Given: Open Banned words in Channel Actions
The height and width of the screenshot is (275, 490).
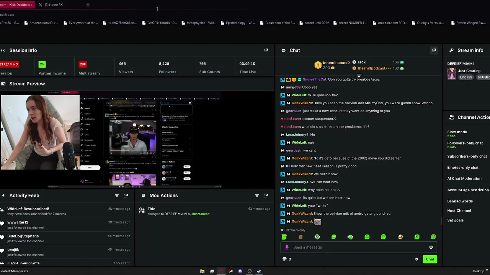Looking at the screenshot, I should (460, 201).
